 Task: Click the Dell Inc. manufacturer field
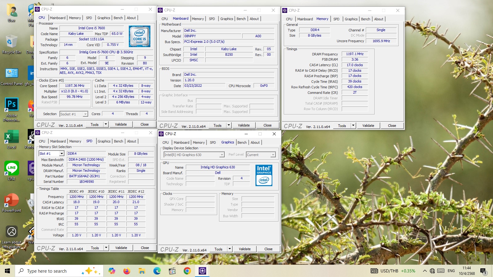(x=229, y=30)
